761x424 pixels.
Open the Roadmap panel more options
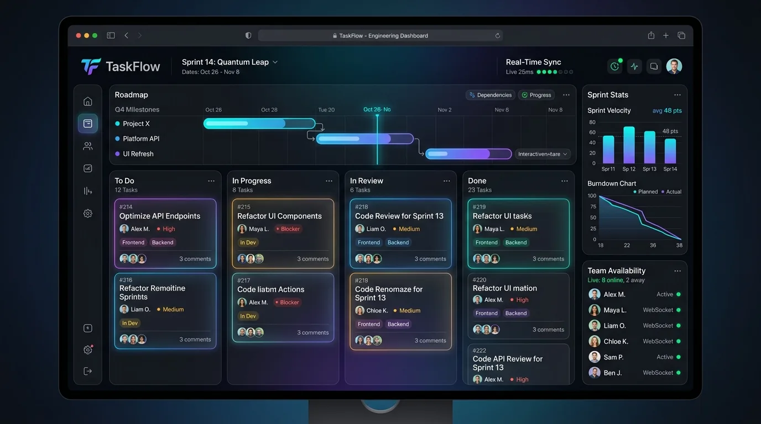click(566, 95)
